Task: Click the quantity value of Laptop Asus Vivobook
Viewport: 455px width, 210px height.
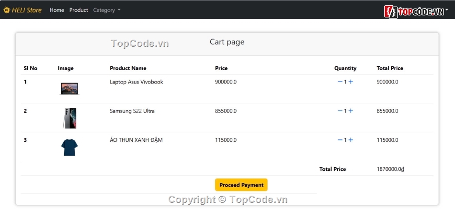Action: tap(345, 82)
